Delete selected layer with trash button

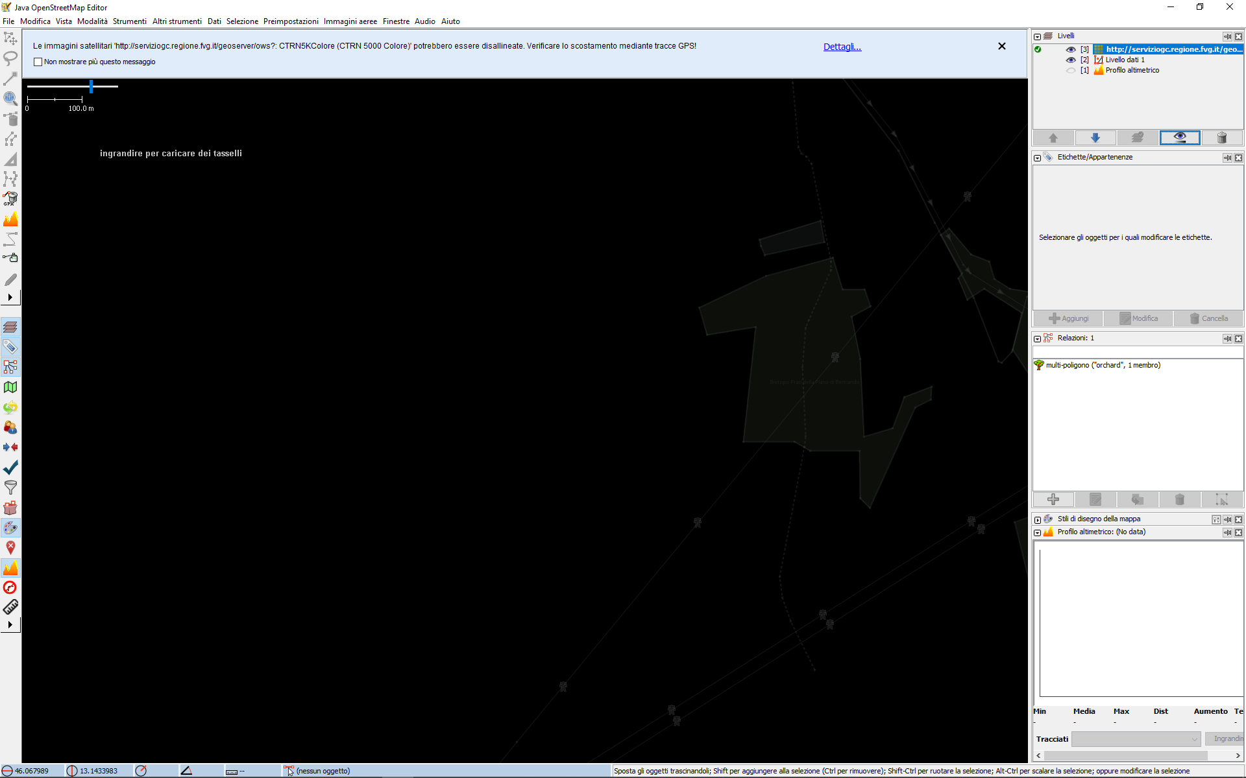click(x=1222, y=137)
